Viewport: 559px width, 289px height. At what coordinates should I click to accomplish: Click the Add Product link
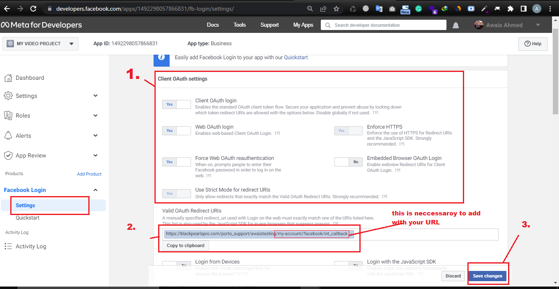[x=89, y=174]
